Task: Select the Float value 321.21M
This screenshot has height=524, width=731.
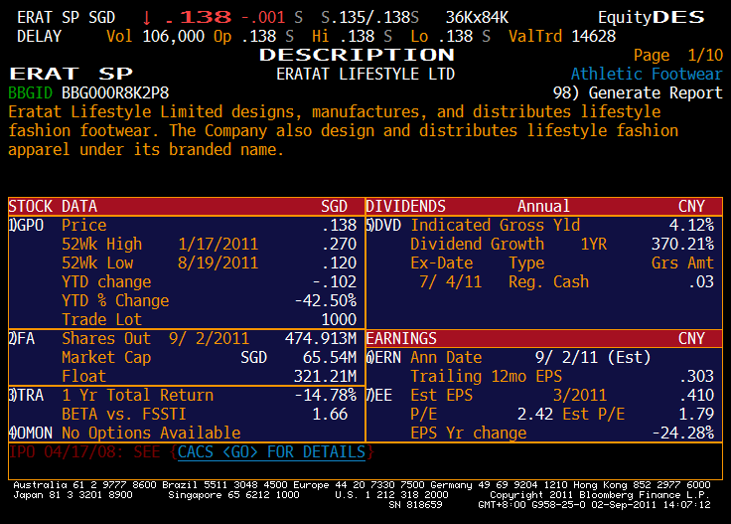Action: point(326,377)
